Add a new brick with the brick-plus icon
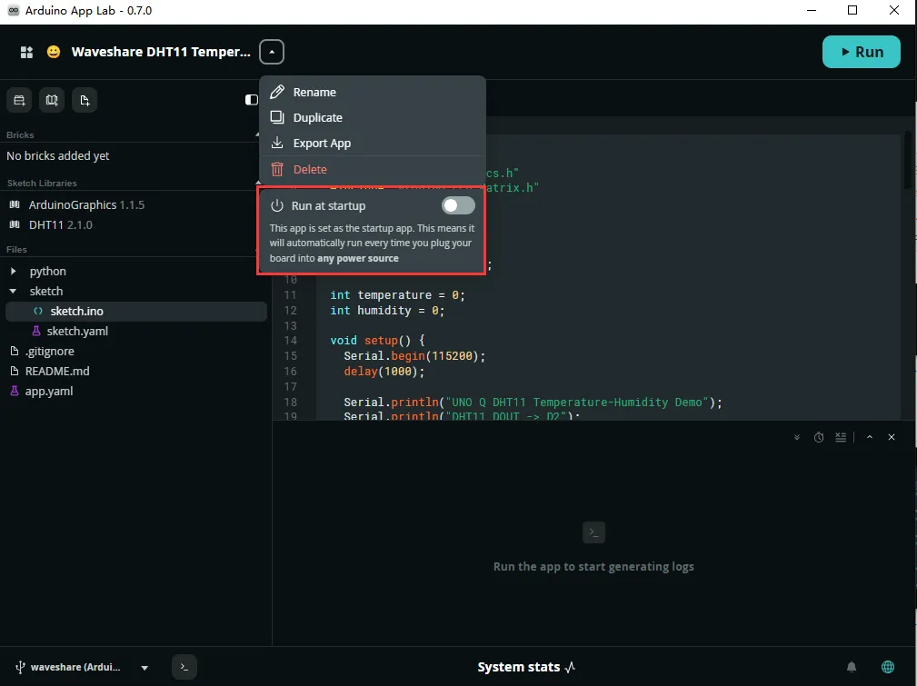917x686 pixels. 19,100
